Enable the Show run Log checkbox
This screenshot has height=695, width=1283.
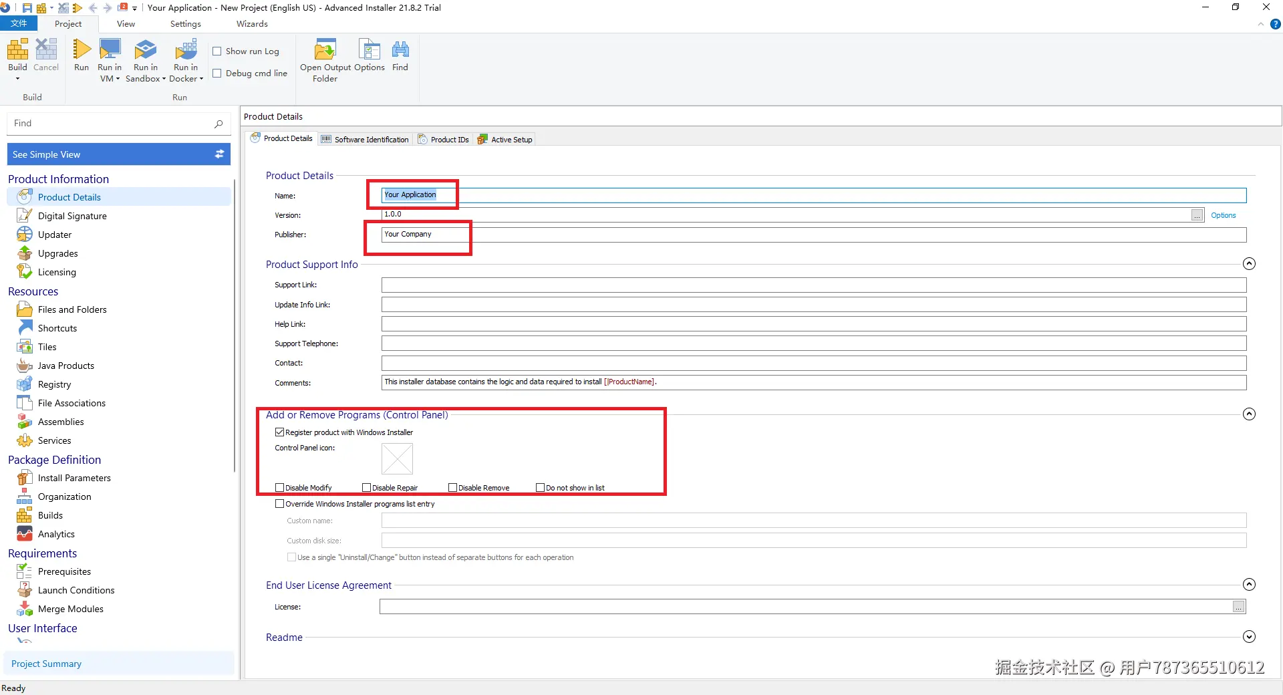(217, 51)
